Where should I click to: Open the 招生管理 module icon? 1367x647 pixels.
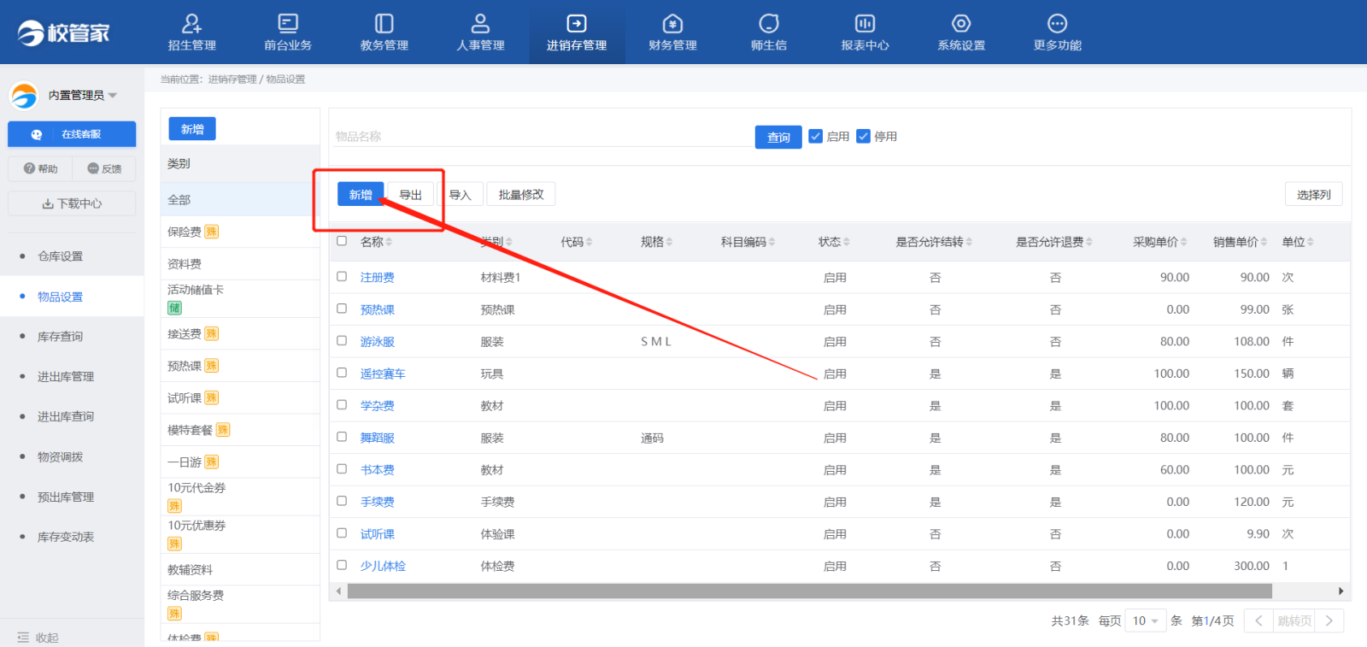click(192, 23)
